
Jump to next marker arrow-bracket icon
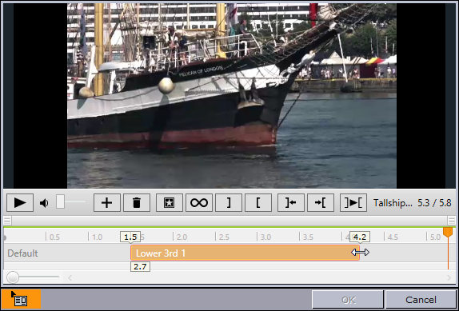pos(321,202)
